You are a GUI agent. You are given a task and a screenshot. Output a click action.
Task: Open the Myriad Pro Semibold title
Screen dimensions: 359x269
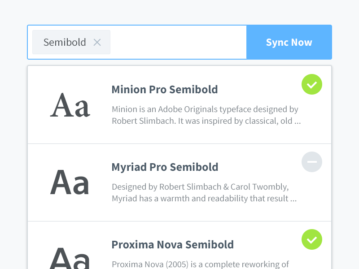tap(165, 167)
